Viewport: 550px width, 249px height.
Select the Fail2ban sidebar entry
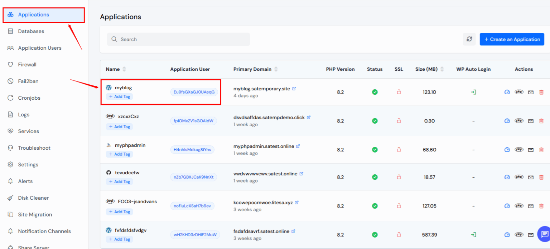click(28, 81)
